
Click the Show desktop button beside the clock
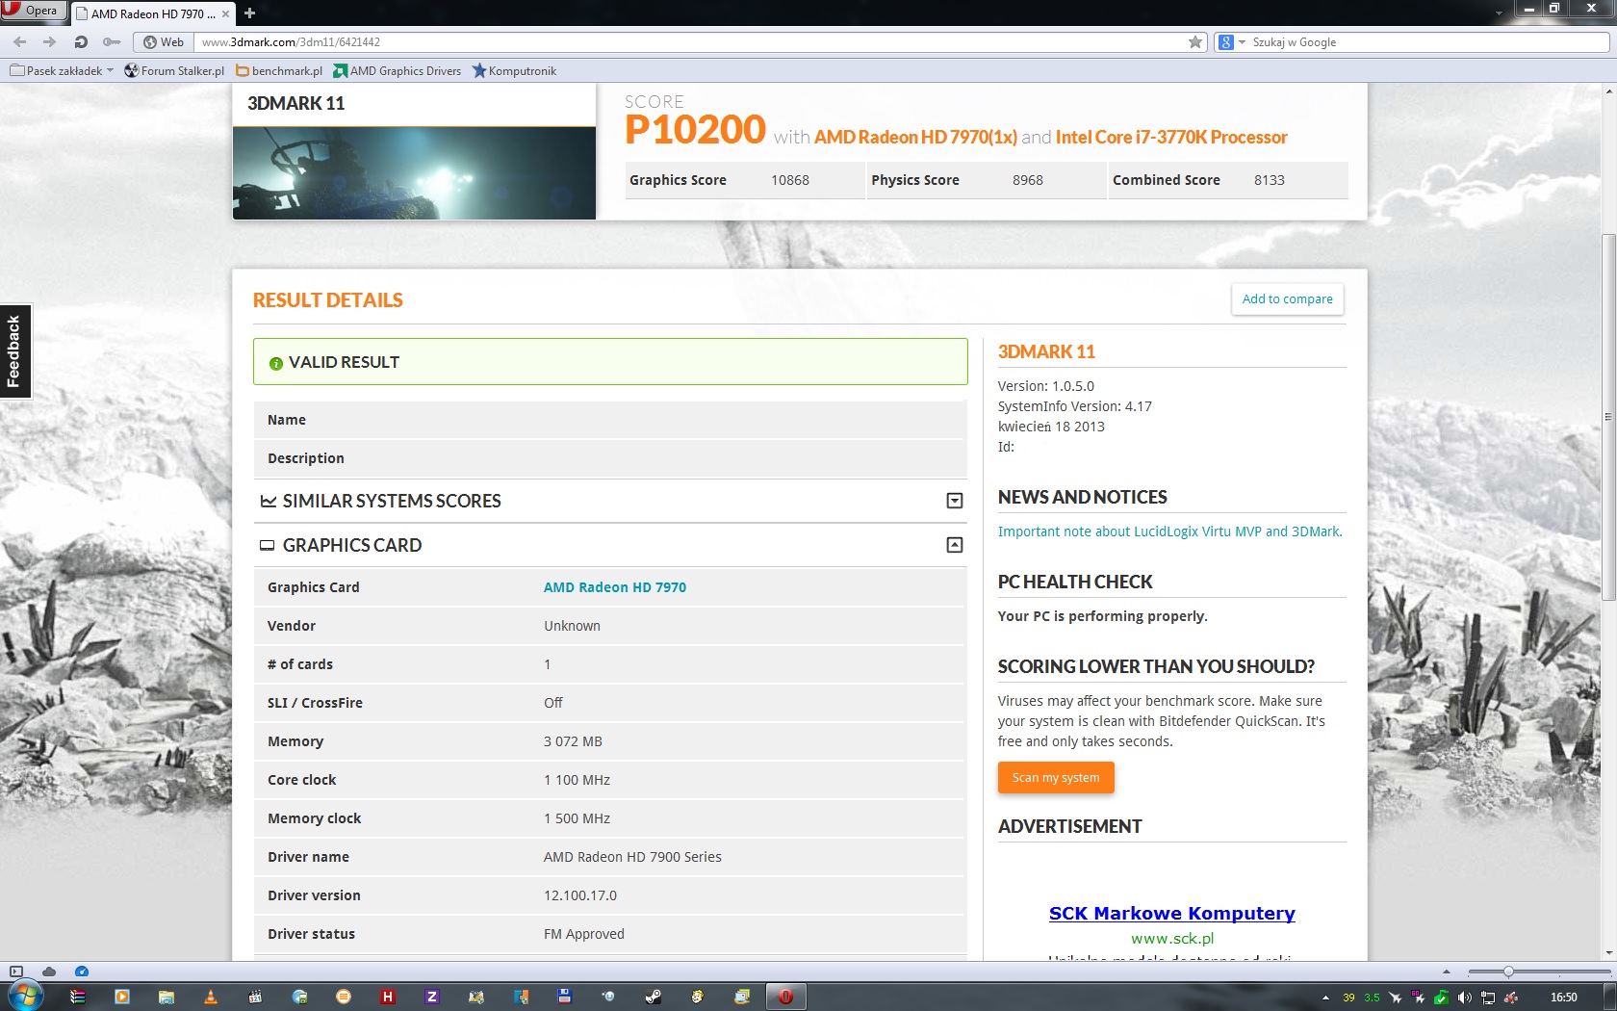1610,997
